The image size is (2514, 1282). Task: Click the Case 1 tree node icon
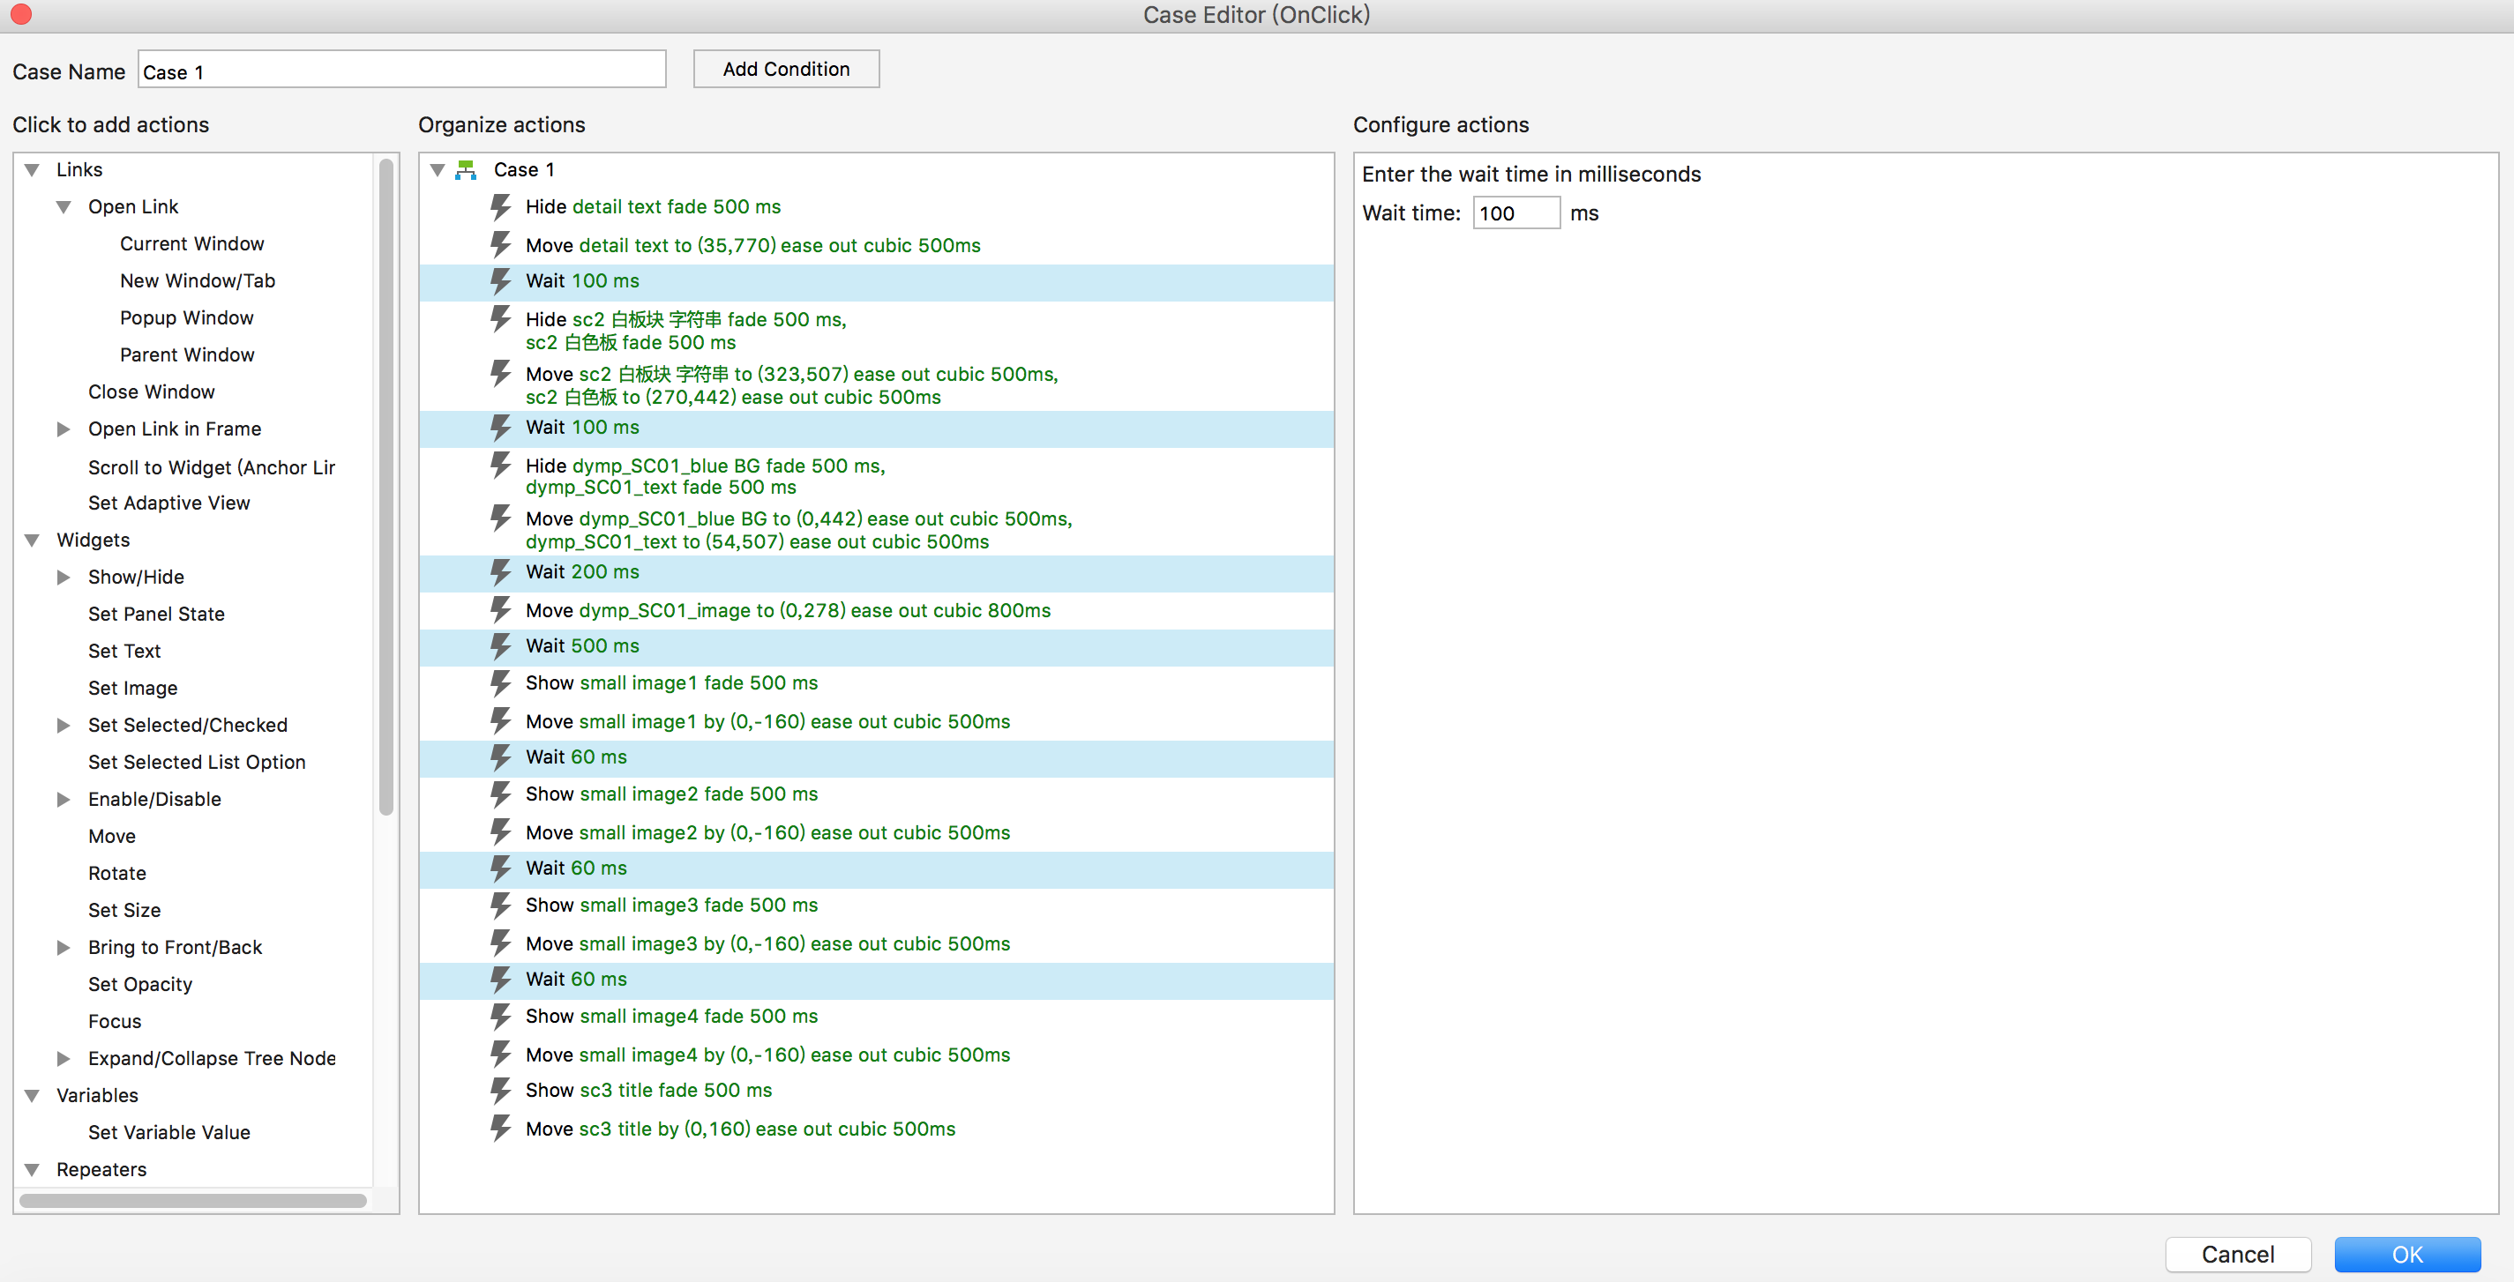[467, 170]
